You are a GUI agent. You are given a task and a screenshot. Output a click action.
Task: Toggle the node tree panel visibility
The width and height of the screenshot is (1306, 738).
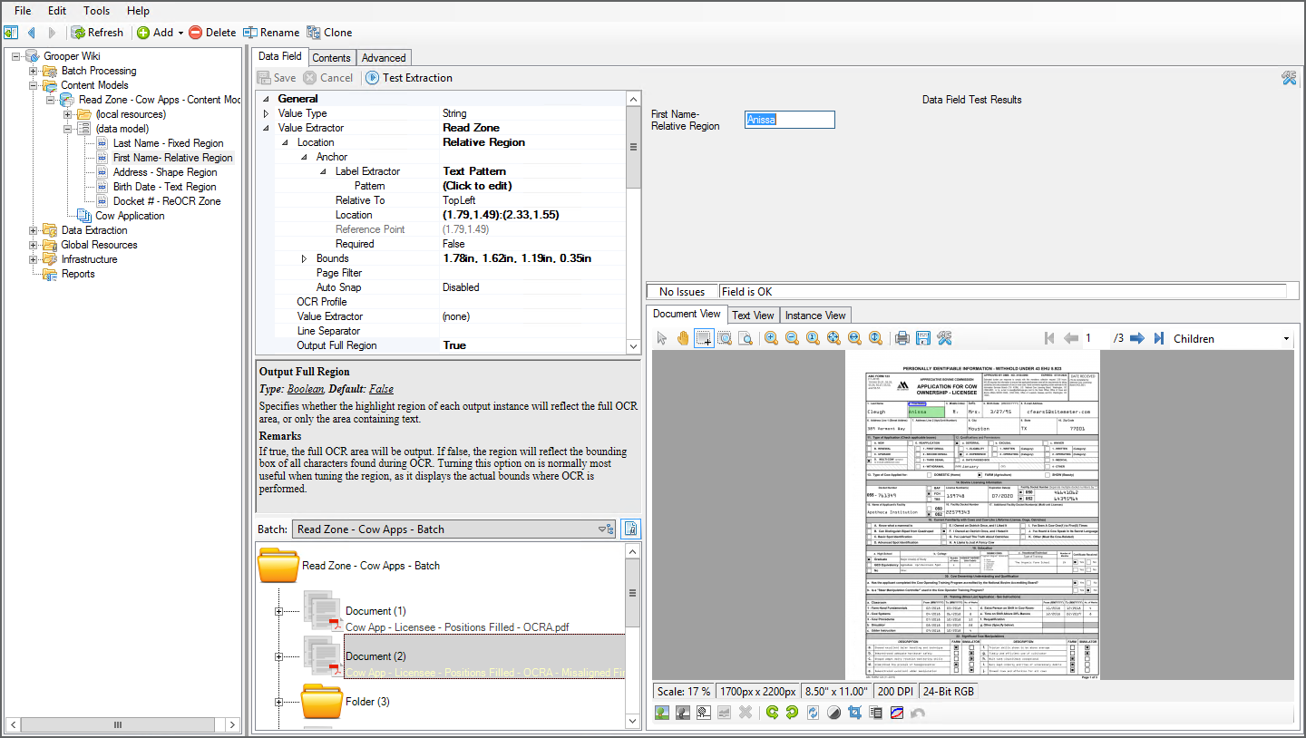coord(11,33)
